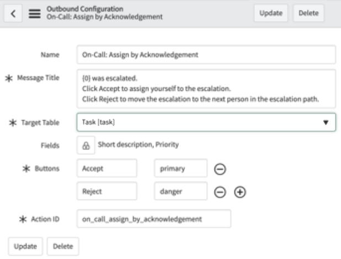Add another button row with plus icon
The image size is (341, 259).
pos(240,192)
